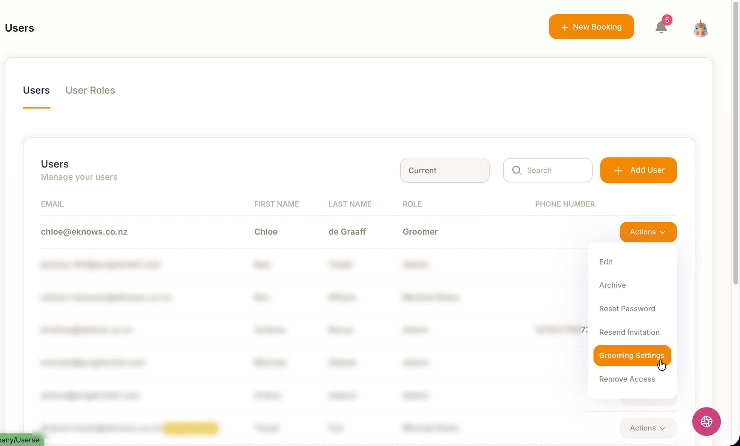
Task: Collapse Chloe's orange Actions dropdown
Action: click(648, 232)
